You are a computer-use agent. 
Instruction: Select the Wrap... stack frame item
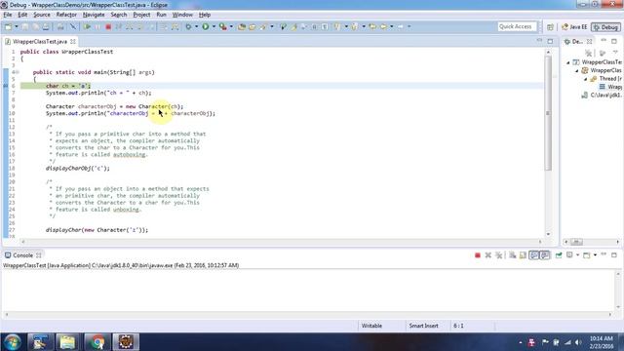610,87
